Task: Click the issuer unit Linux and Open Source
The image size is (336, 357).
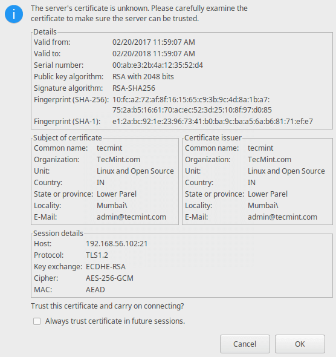Action: (x=286, y=171)
